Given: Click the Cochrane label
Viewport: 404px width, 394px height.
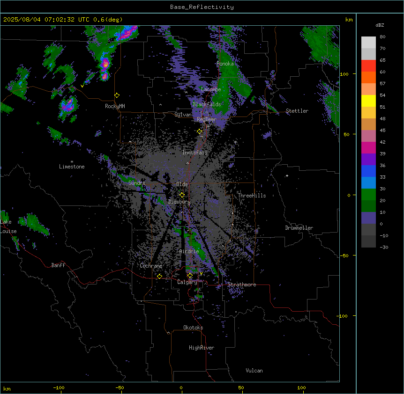Looking at the screenshot, I should click(151, 266).
